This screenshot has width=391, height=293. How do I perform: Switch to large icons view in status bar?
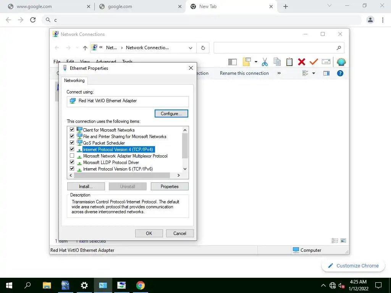[343, 240]
